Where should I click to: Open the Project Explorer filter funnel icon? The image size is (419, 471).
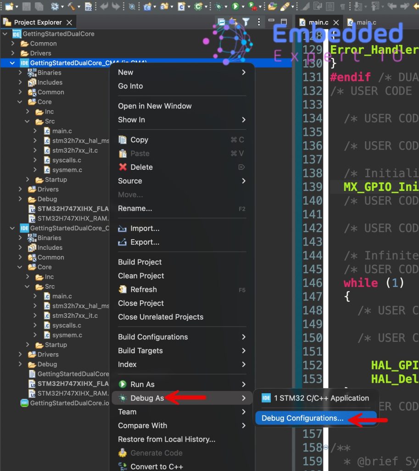click(246, 22)
